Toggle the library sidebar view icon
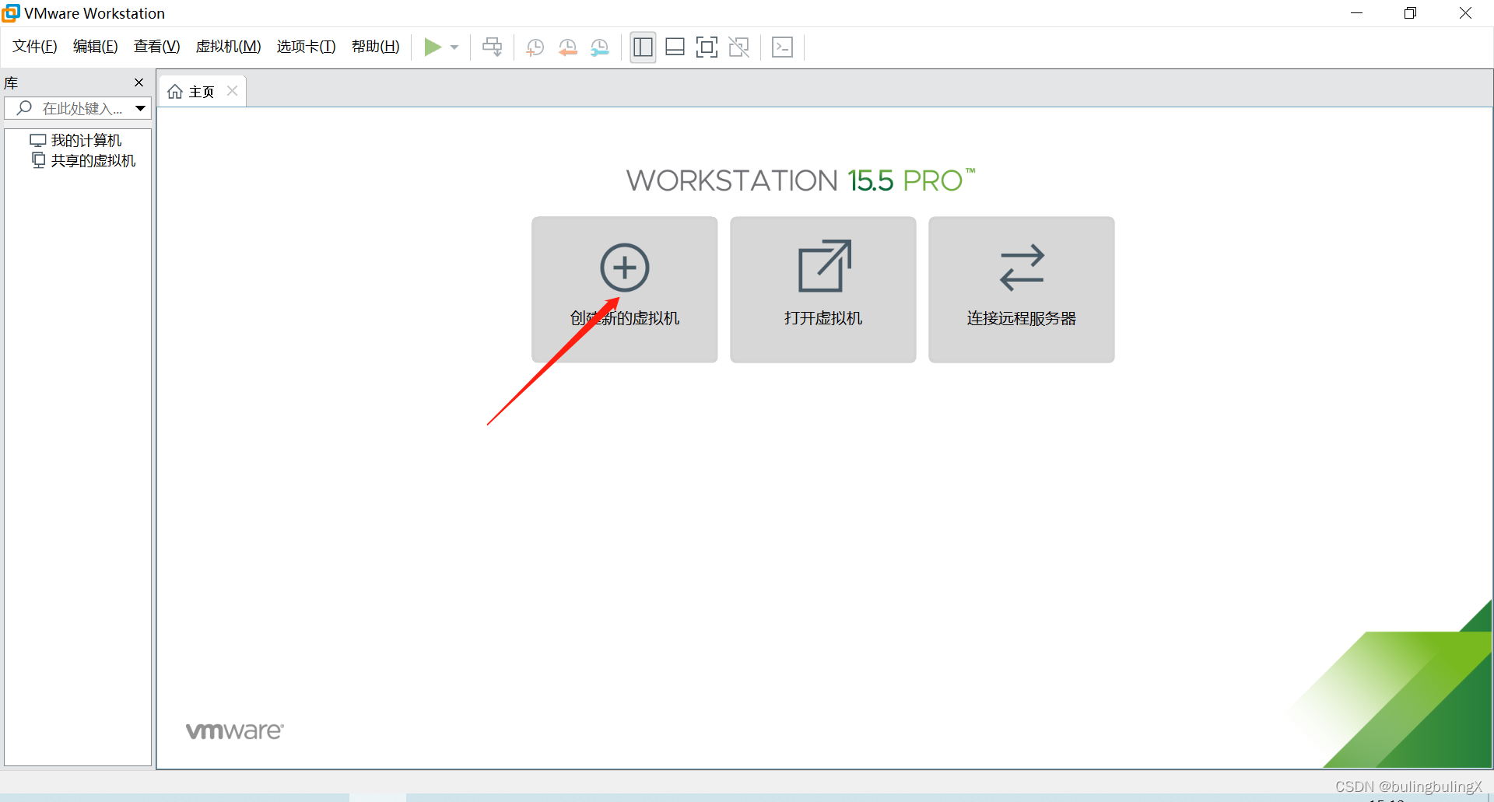The image size is (1494, 802). pos(643,47)
